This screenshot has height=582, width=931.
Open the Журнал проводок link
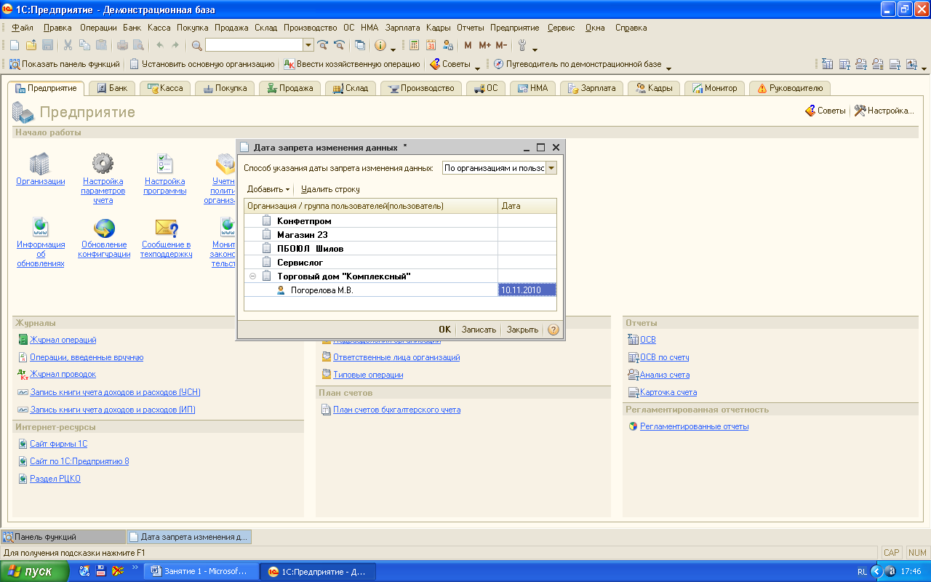pos(63,374)
